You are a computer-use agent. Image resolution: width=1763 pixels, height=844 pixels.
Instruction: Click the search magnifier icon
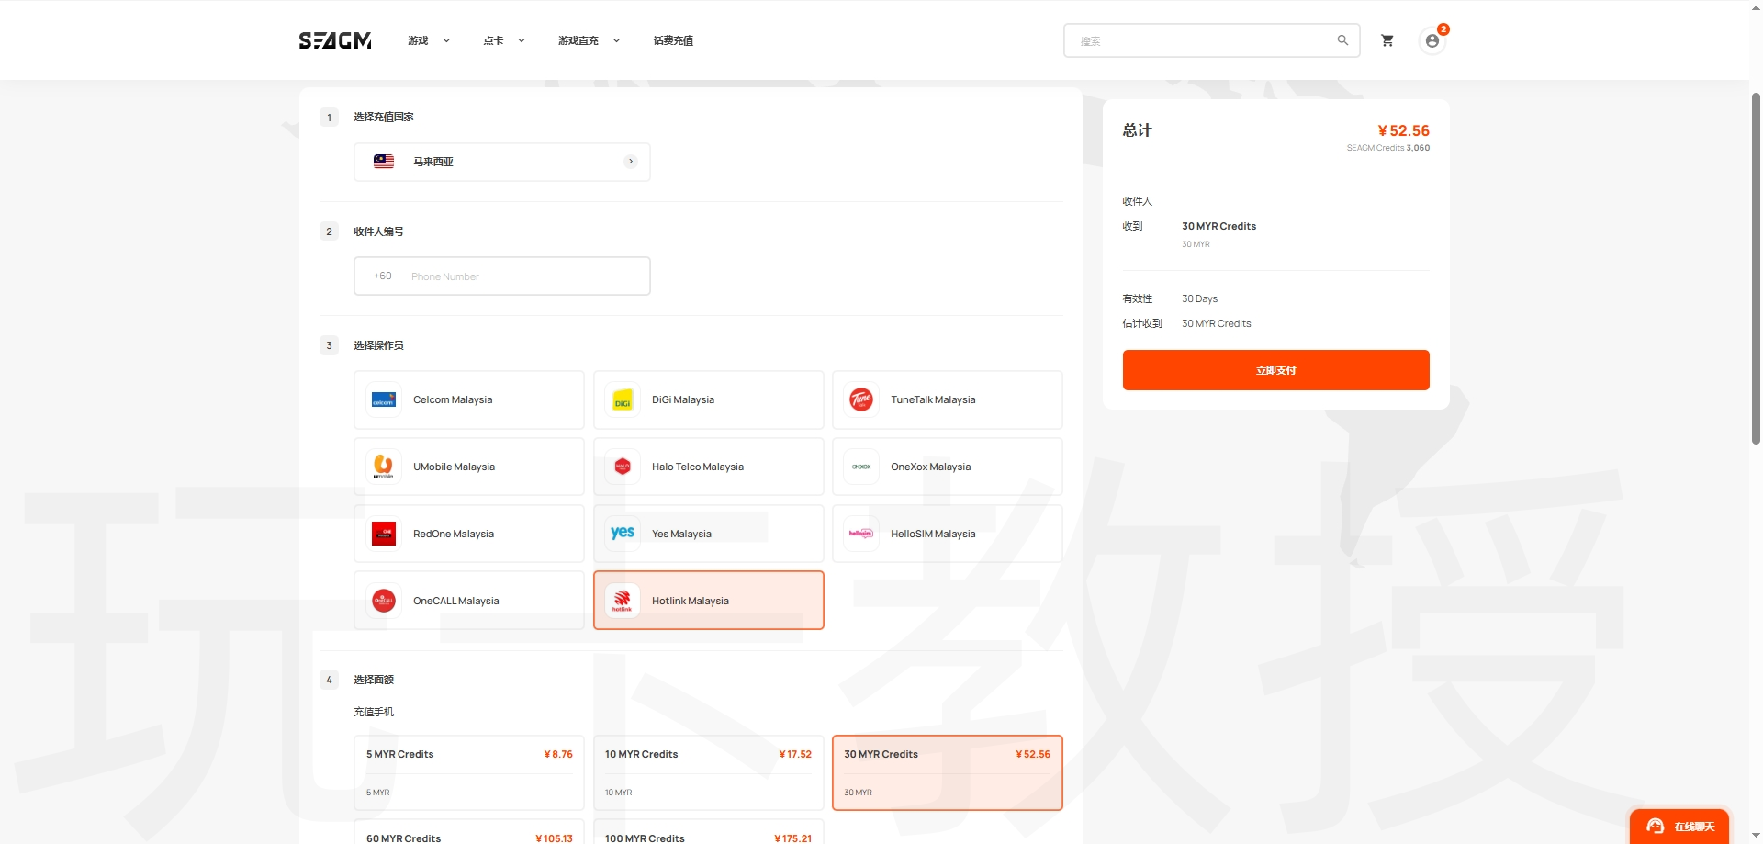tap(1342, 39)
